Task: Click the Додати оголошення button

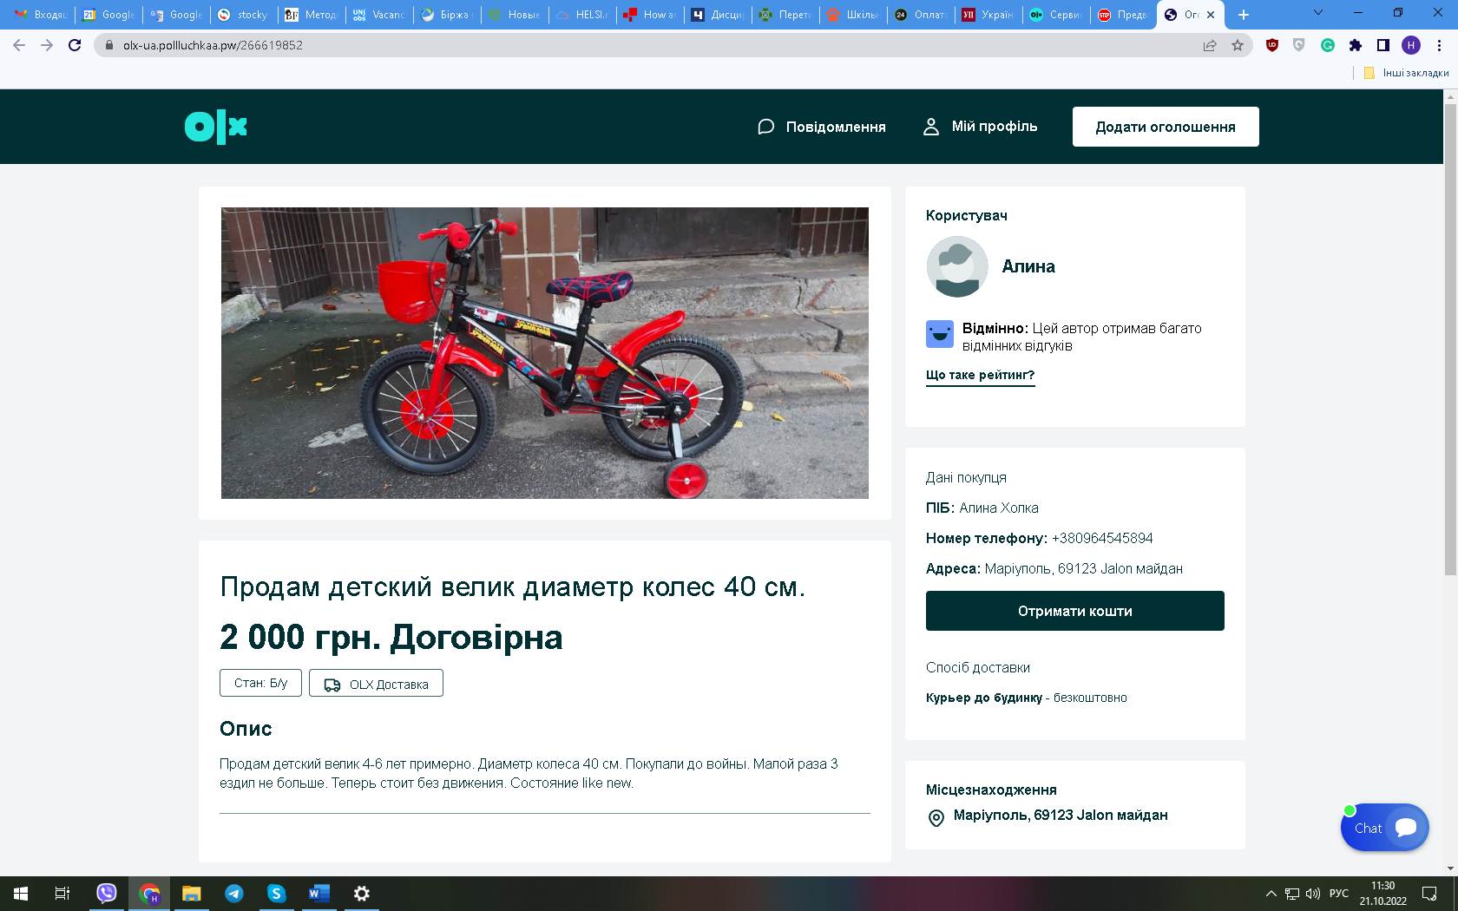Action: click(x=1165, y=127)
